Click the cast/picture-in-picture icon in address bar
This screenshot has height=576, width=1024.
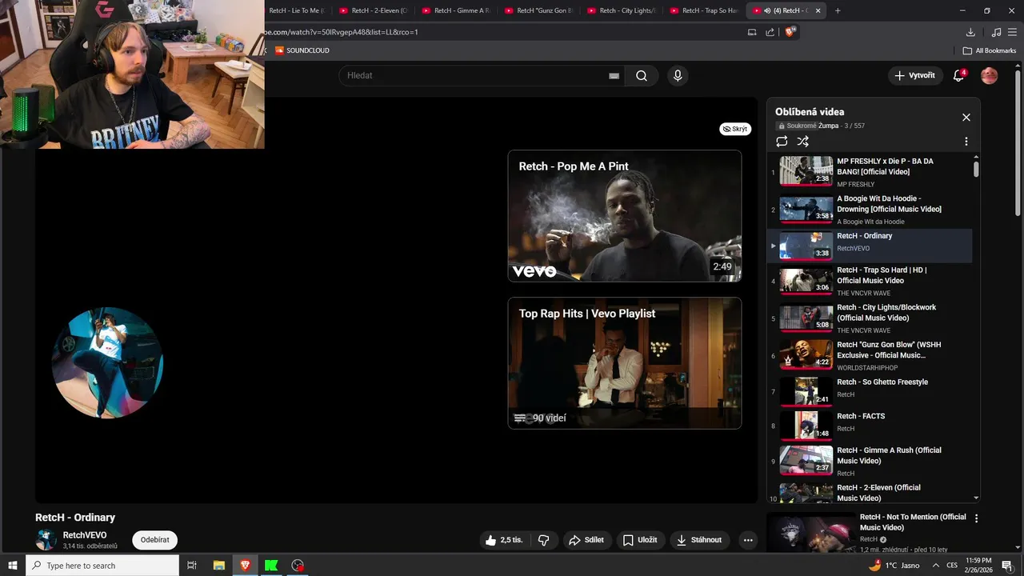pyautogui.click(x=752, y=32)
